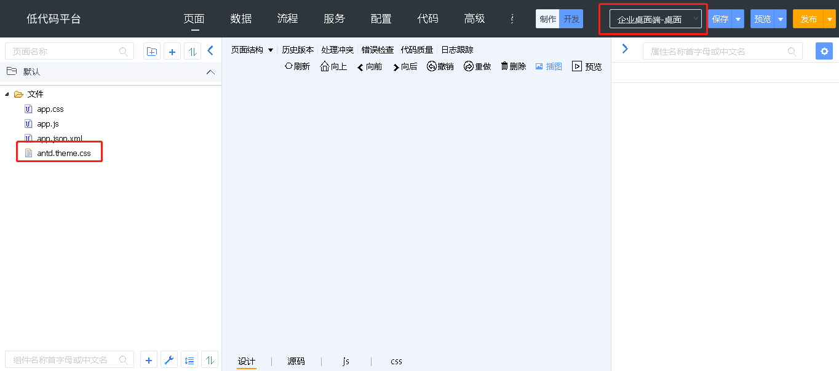Switch mode toggle to 开发

coord(571,19)
